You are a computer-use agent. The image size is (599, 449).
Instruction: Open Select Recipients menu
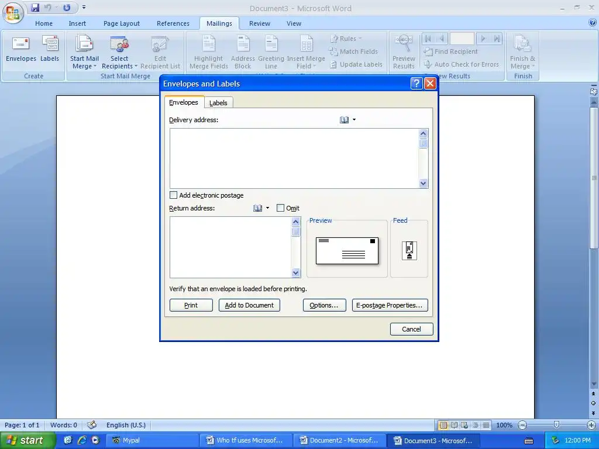tap(119, 51)
